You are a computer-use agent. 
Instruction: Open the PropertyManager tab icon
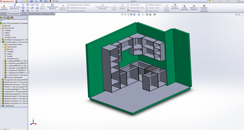point(5,18)
